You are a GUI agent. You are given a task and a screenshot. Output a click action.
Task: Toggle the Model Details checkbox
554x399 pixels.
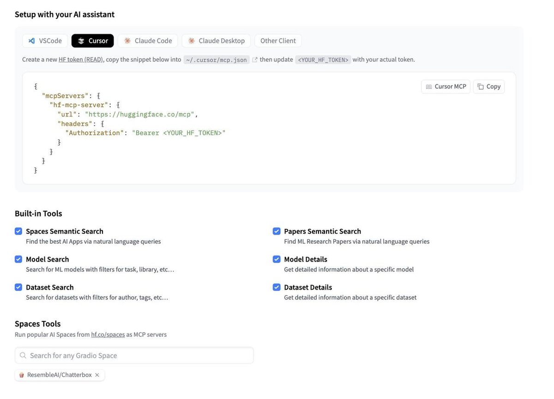coord(277,259)
